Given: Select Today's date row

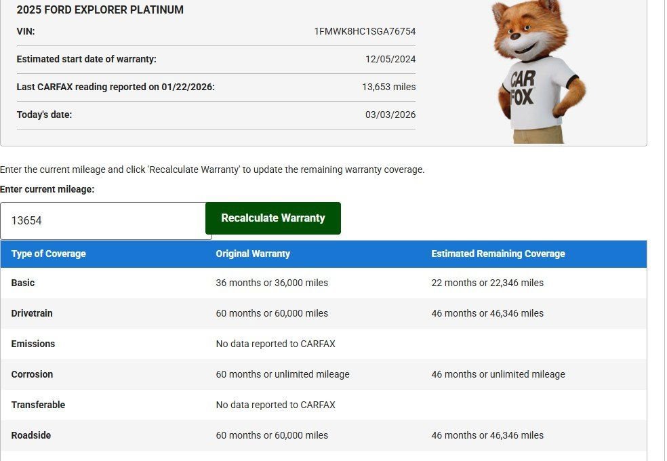Looking at the screenshot, I should (216, 115).
